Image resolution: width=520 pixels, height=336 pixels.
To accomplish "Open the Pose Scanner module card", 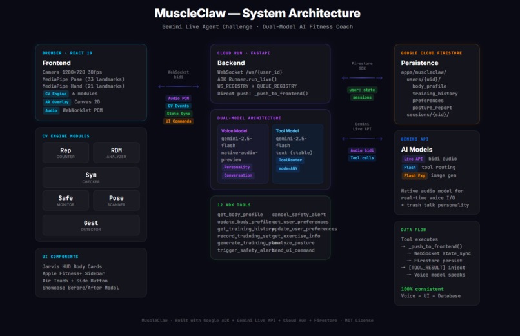I will point(116,201).
